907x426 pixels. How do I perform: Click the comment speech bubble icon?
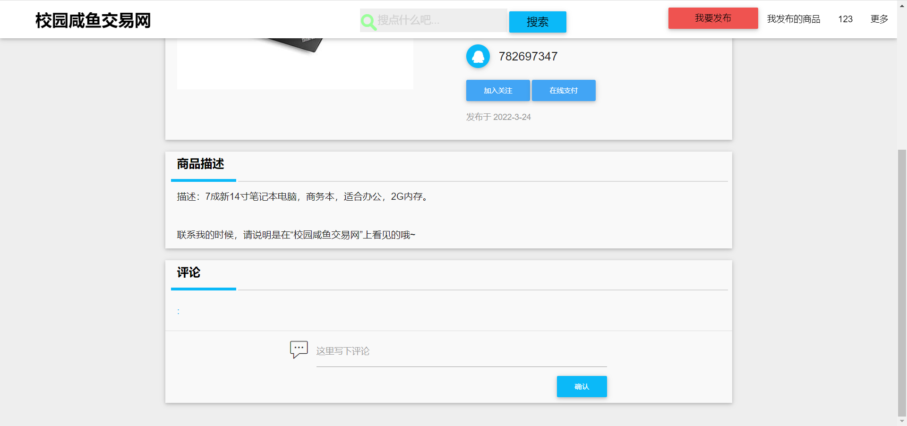[x=299, y=349]
